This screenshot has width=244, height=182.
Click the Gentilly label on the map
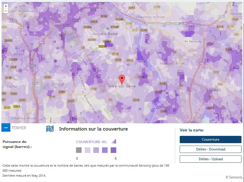pyautogui.click(x=34, y=32)
